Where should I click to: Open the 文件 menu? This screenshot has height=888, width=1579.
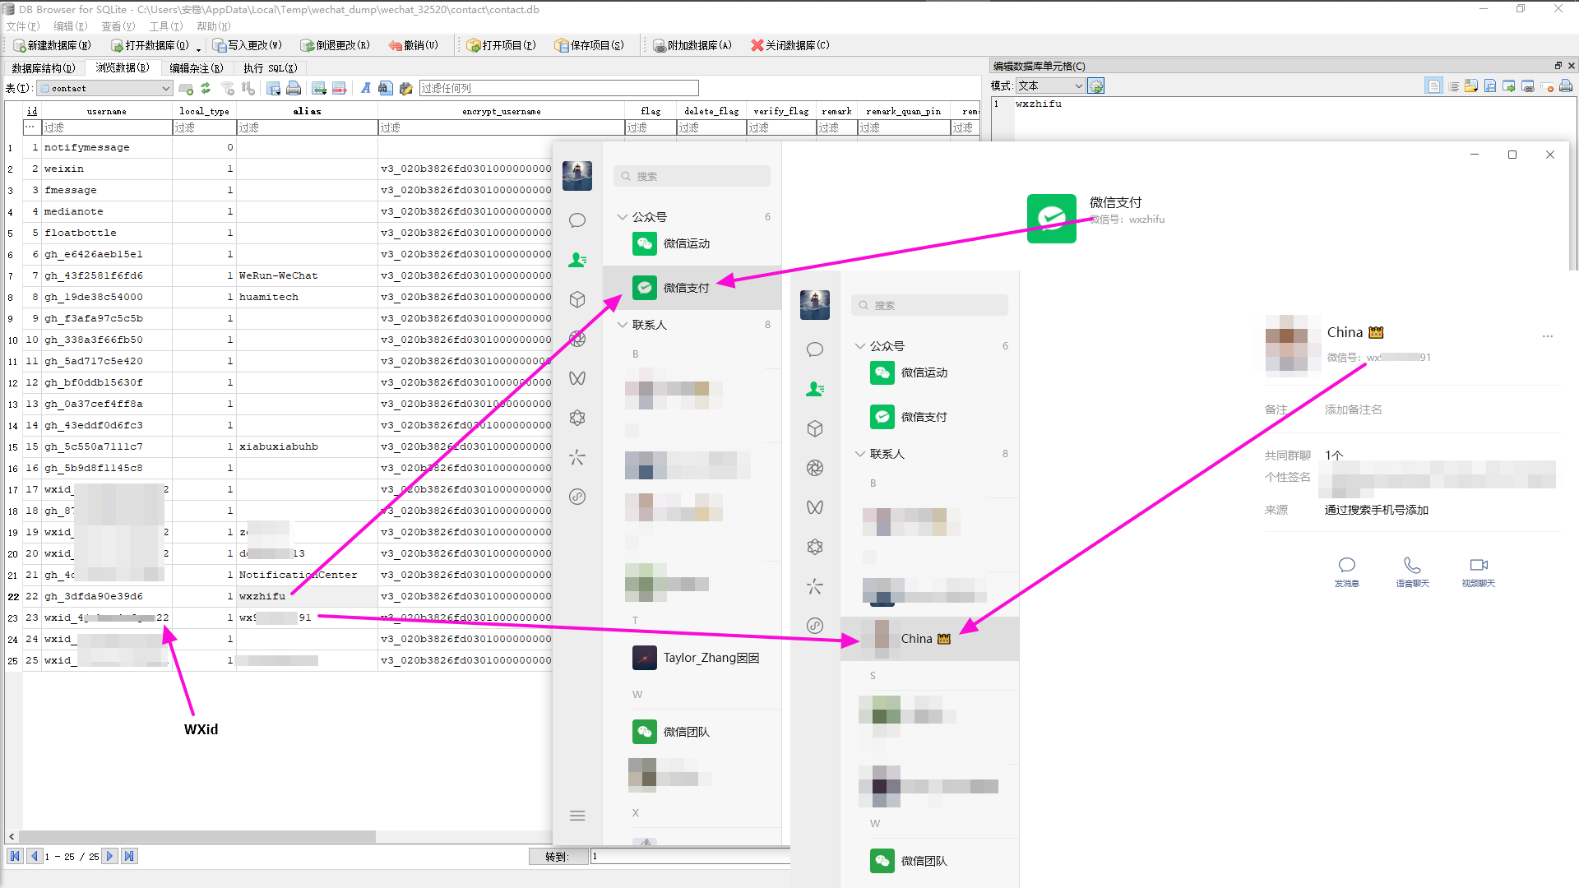coord(22,26)
